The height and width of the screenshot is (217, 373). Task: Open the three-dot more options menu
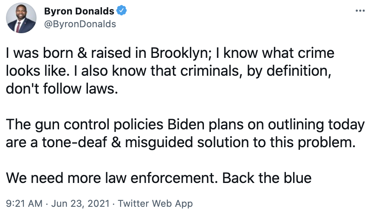[360, 11]
